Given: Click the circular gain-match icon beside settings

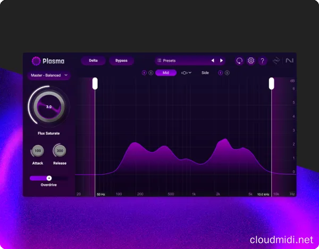Looking at the screenshot, I should coord(239,61).
